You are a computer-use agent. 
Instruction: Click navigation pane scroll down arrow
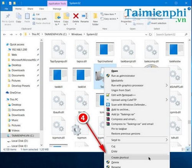tap(41, 145)
